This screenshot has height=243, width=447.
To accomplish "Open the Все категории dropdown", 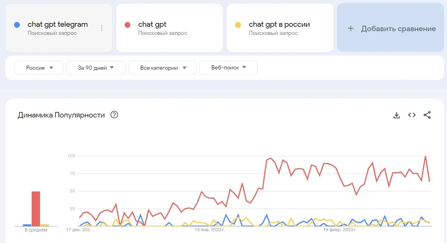I will coord(162,67).
